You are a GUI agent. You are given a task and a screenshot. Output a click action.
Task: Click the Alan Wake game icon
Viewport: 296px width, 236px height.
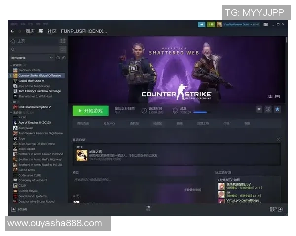pyautogui.click(x=15, y=128)
